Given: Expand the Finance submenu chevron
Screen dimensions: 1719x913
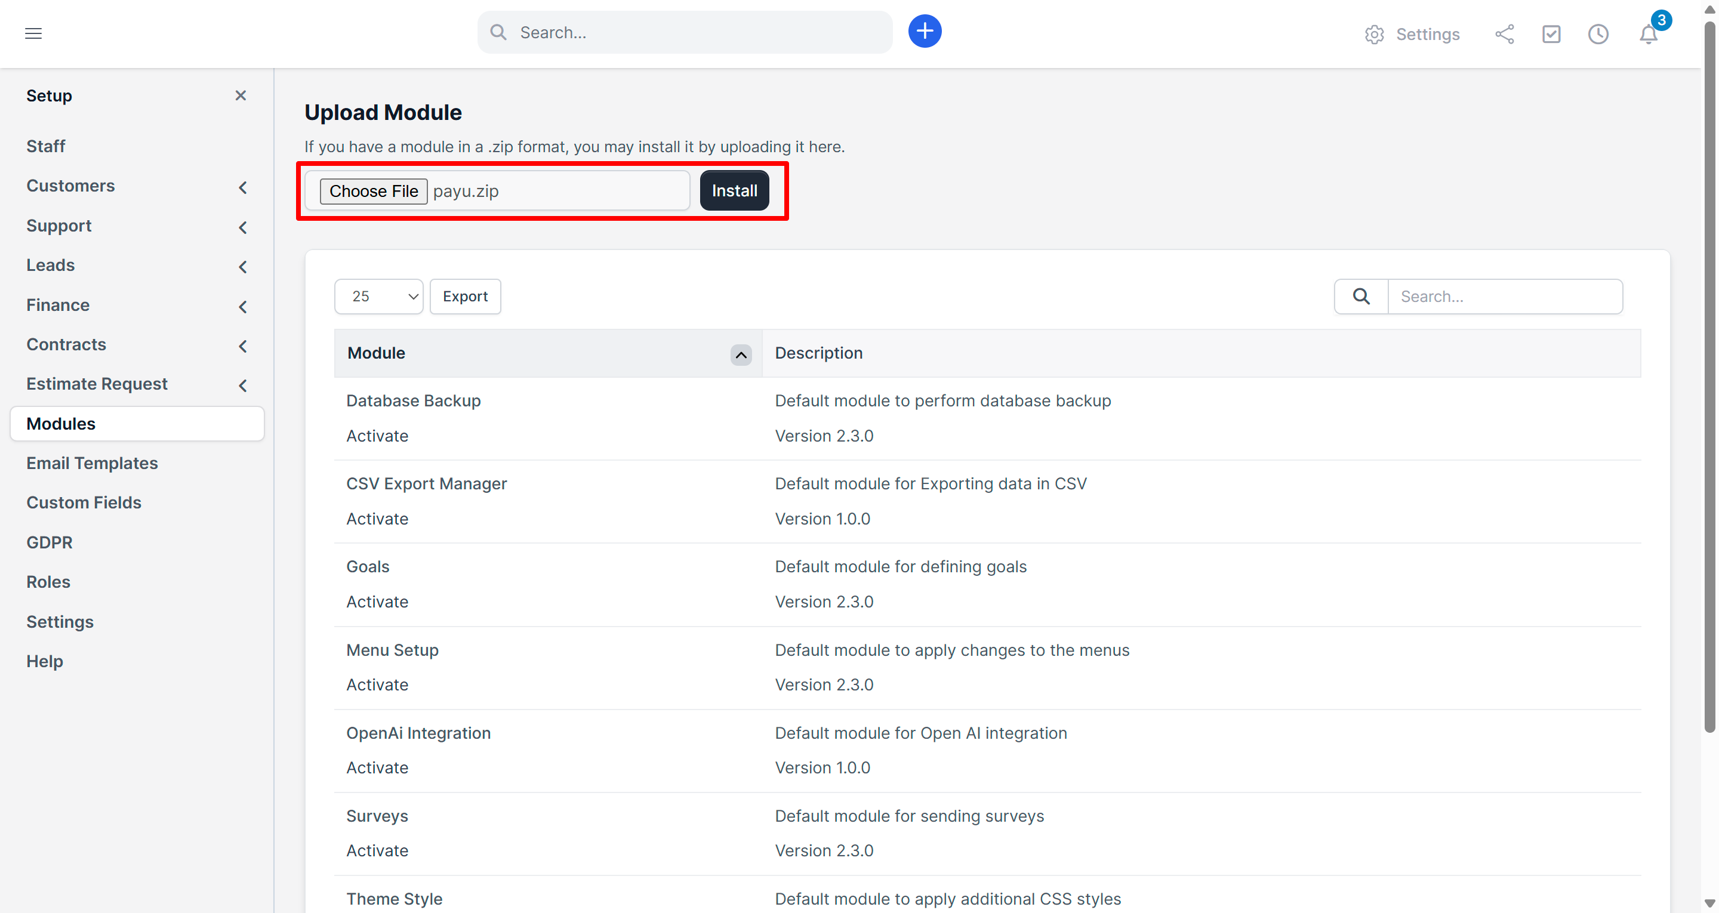Looking at the screenshot, I should pos(243,307).
